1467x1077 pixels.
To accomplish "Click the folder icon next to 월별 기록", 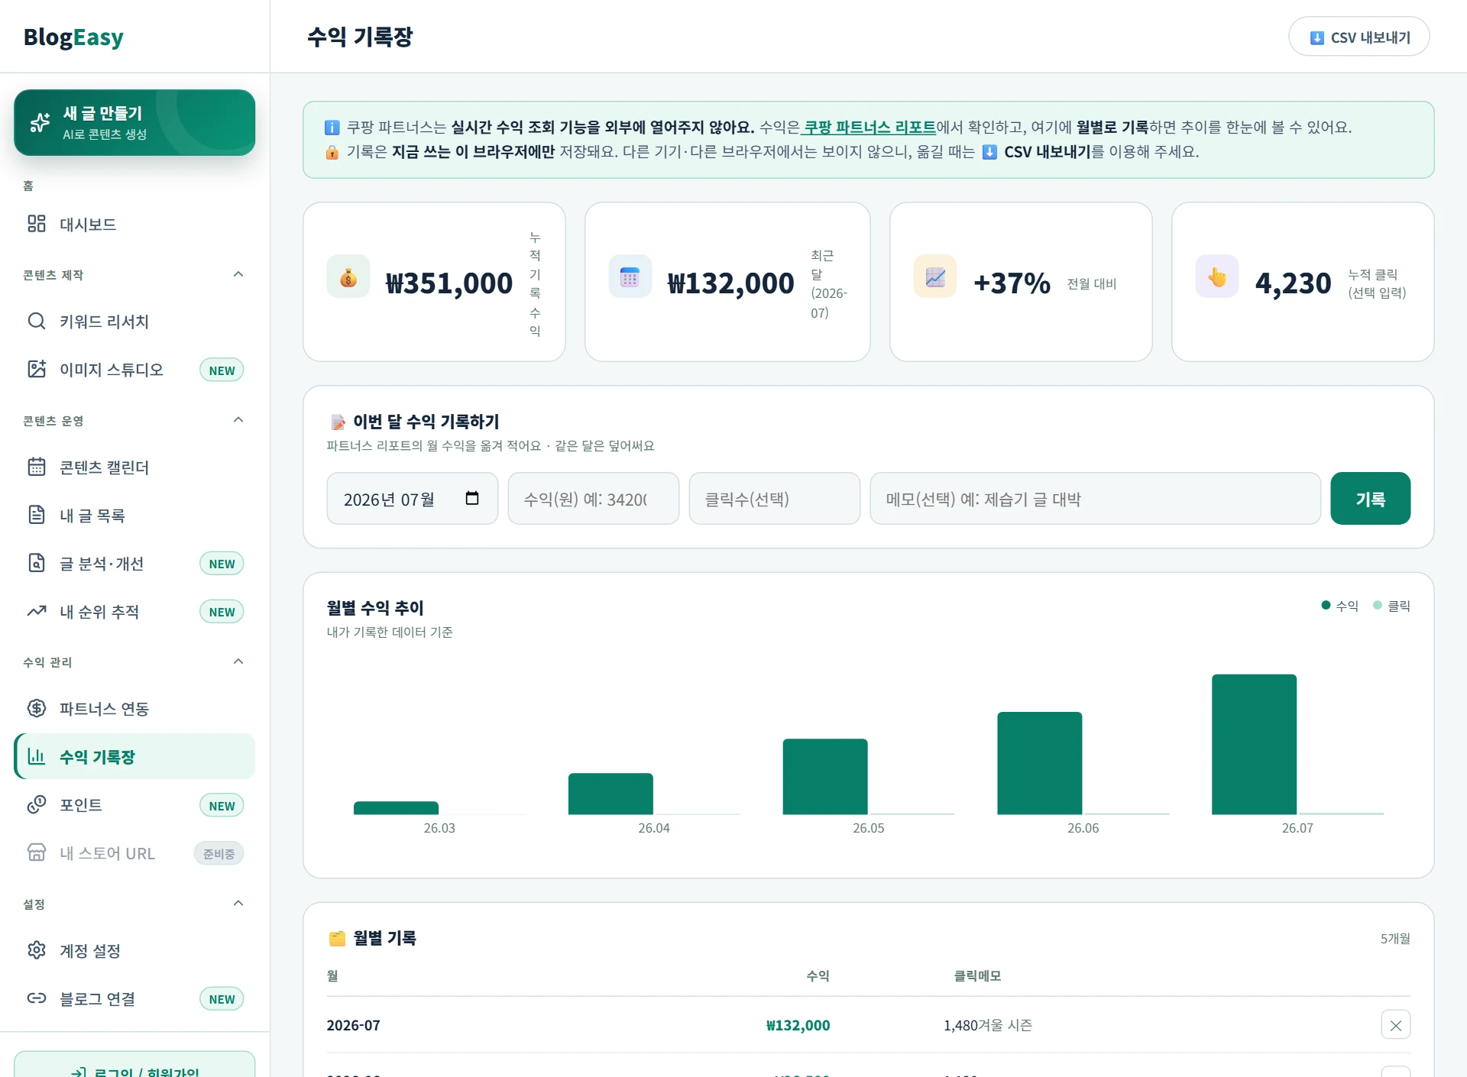I will click(337, 939).
